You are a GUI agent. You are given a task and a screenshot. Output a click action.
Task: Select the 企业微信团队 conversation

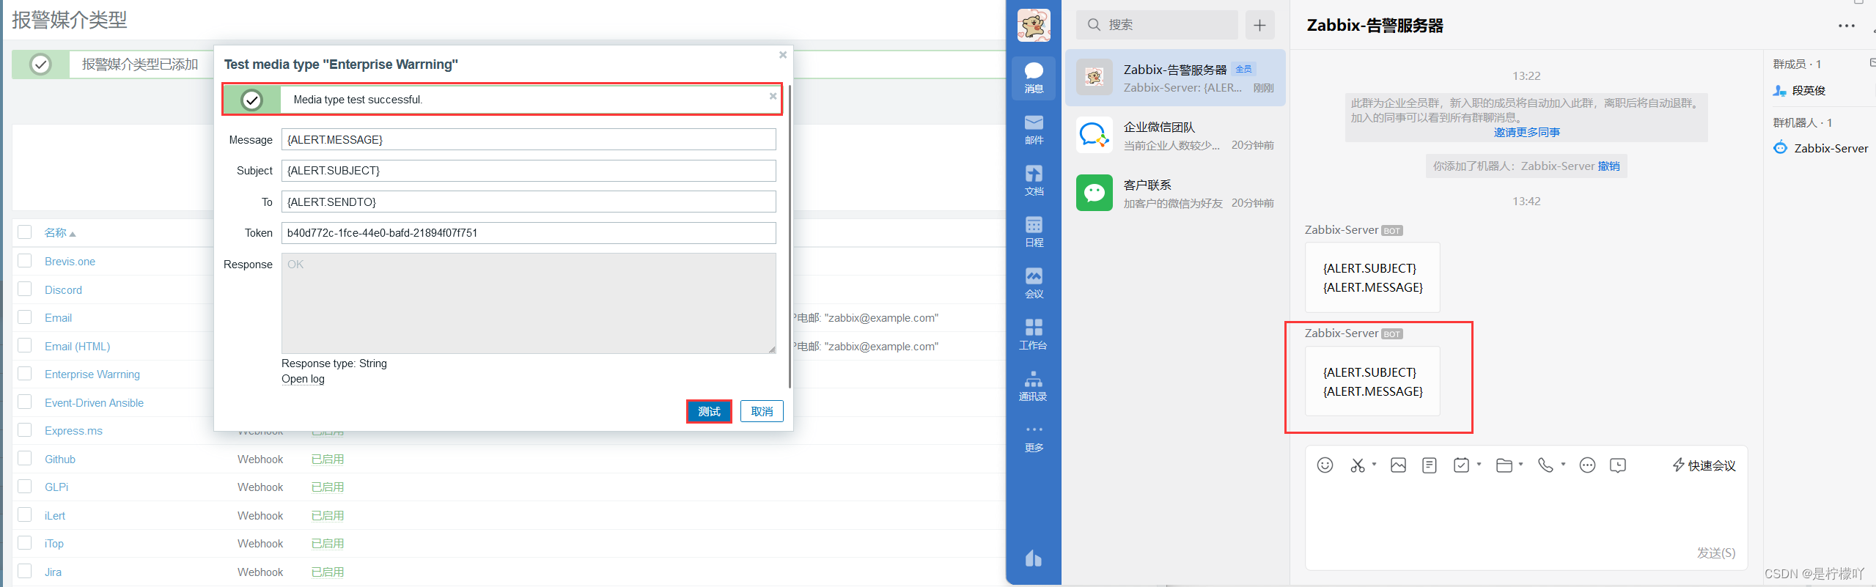pos(1175,136)
